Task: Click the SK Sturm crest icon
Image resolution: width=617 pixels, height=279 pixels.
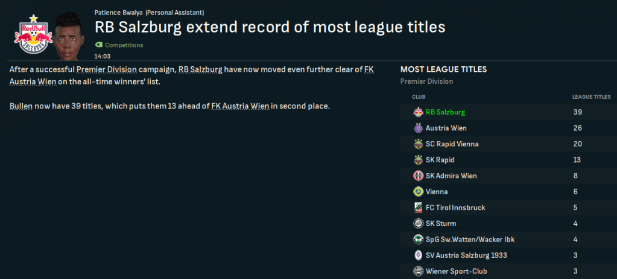Action: coord(418,224)
